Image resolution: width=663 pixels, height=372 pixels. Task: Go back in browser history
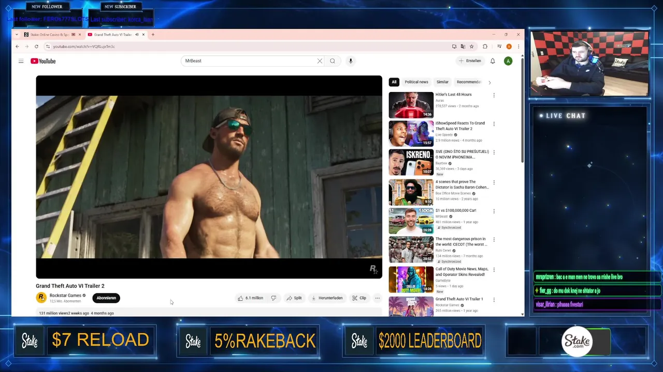pyautogui.click(x=17, y=47)
